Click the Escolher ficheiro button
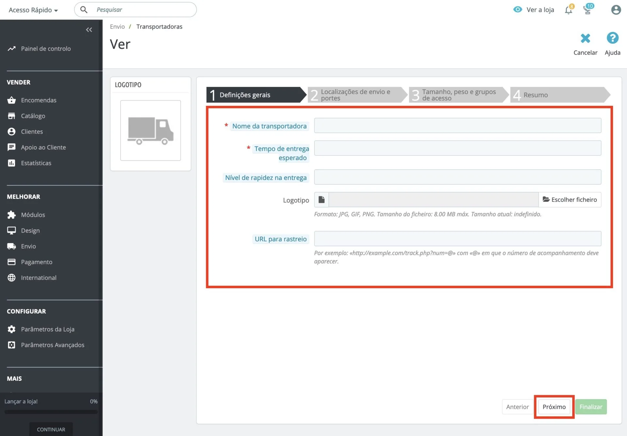The height and width of the screenshot is (436, 627). click(x=570, y=200)
